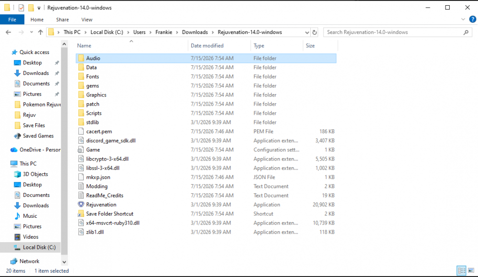Click the search magnifier icon
This screenshot has width=478, height=277.
click(x=466, y=32)
